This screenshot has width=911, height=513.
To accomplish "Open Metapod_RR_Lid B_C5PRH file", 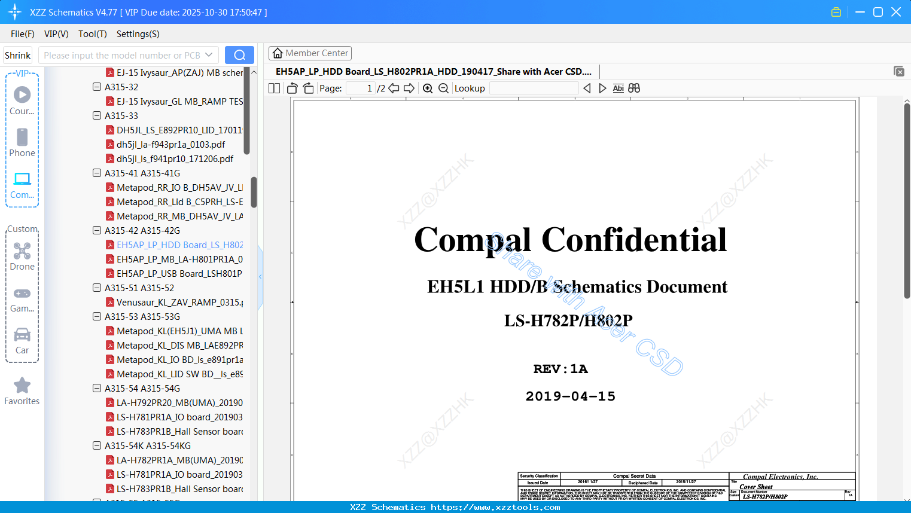I will (x=179, y=201).
